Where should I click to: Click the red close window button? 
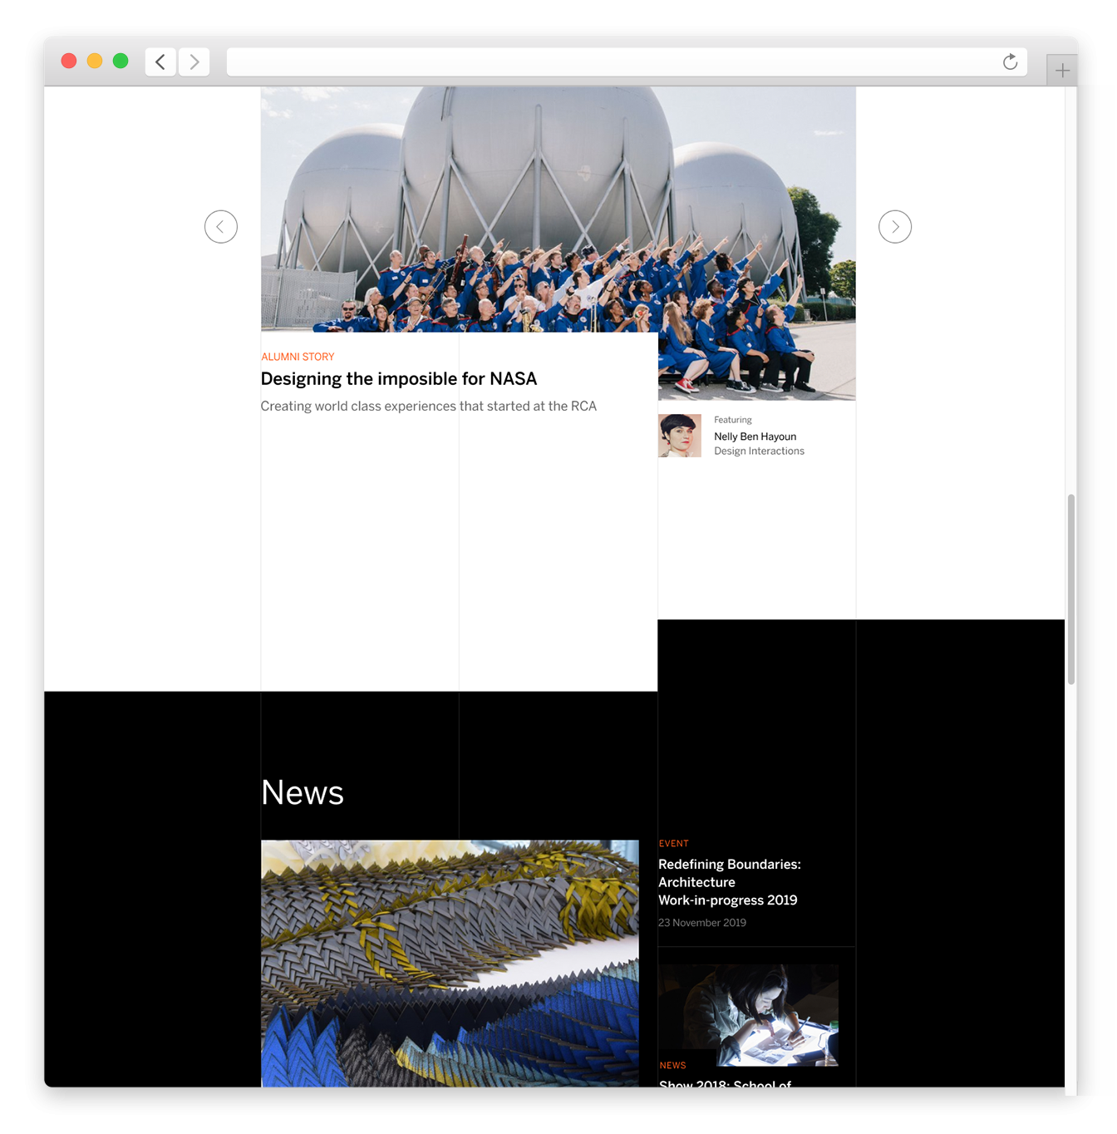[69, 61]
